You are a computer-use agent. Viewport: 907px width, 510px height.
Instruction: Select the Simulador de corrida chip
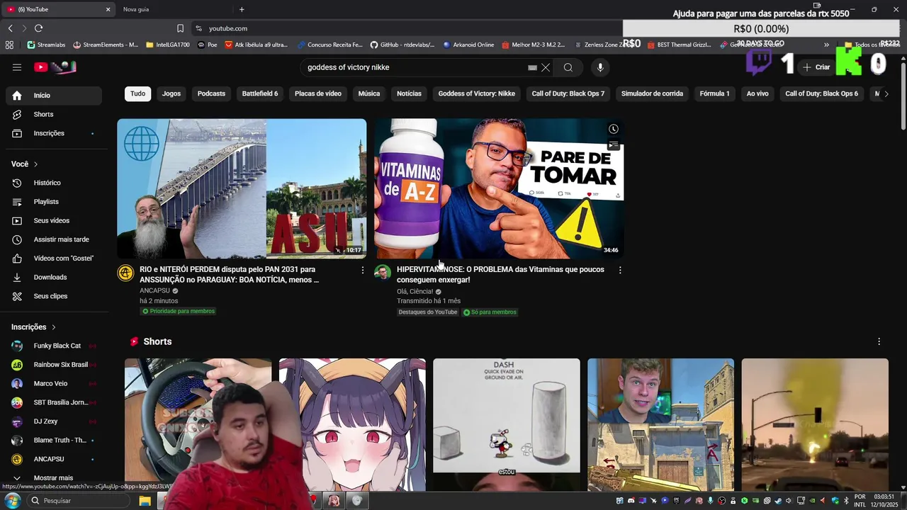652,93
